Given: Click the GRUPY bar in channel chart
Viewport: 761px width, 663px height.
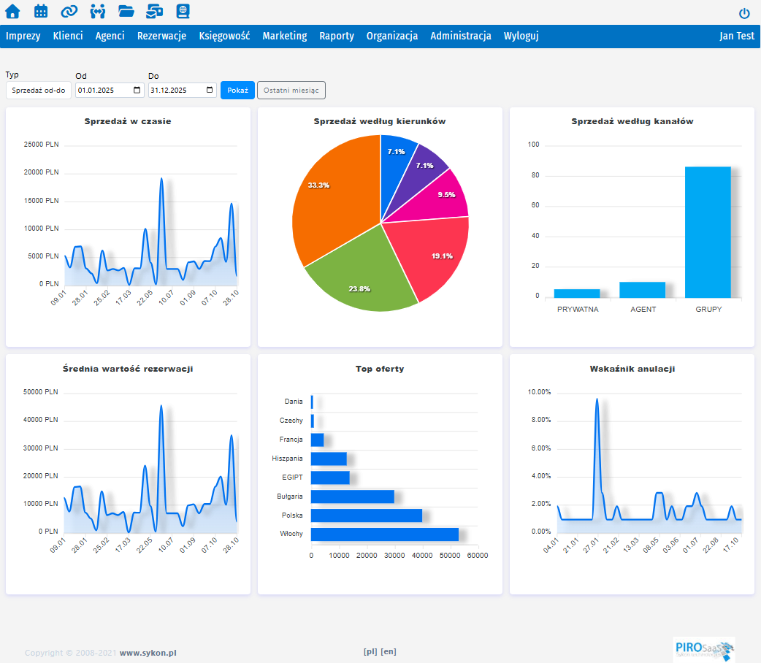Looking at the screenshot, I should point(708,232).
